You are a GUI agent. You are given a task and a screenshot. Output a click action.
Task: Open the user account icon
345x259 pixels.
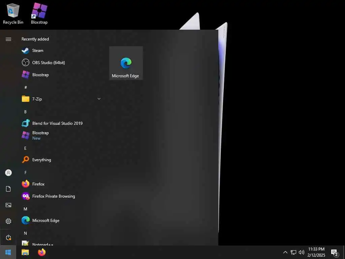click(8, 173)
